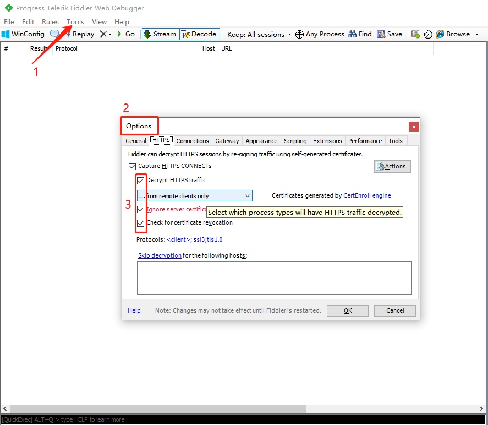Click the Cancel button
Screen dimensions: 488x425
pyautogui.click(x=395, y=310)
